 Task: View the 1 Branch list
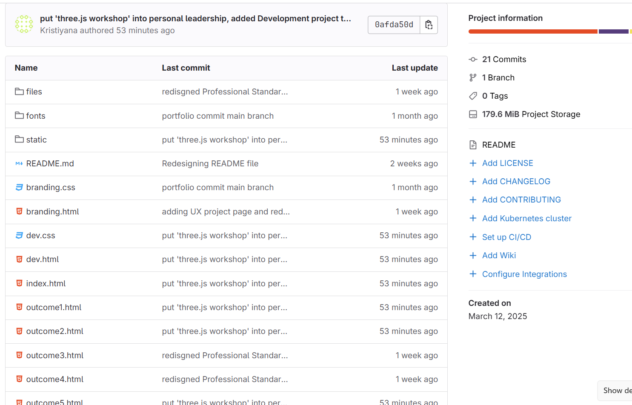(x=498, y=78)
